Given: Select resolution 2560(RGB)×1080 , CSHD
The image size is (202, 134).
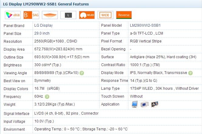Looking at the screenshot, I should point(56,41).
